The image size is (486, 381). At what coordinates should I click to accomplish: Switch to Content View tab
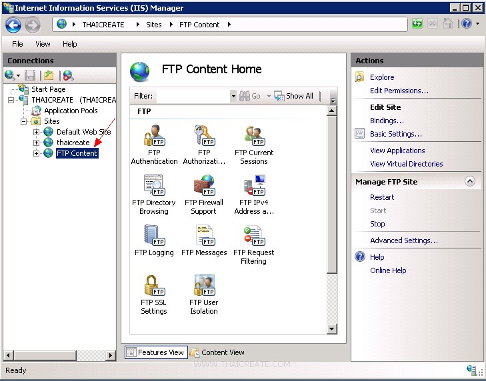[217, 352]
